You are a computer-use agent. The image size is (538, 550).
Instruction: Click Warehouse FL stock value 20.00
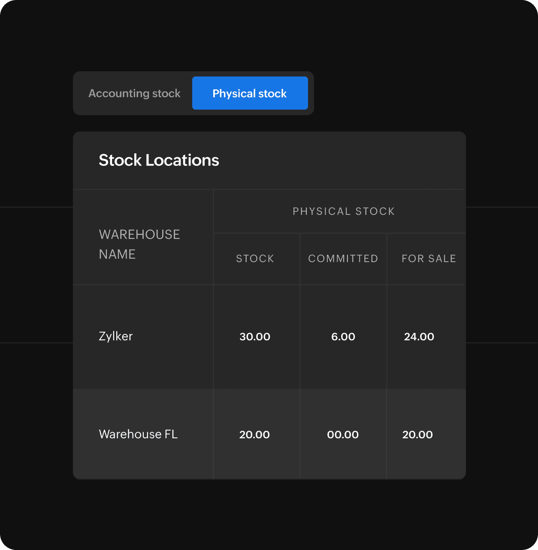(254, 434)
